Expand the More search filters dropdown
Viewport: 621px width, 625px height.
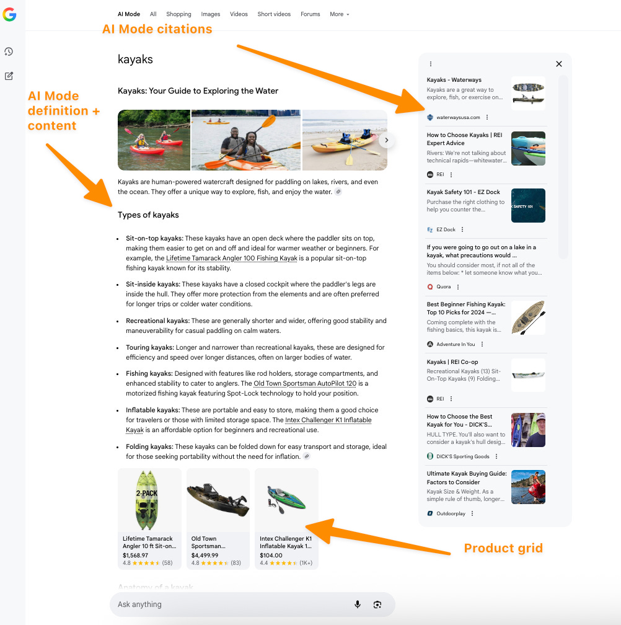pos(340,14)
